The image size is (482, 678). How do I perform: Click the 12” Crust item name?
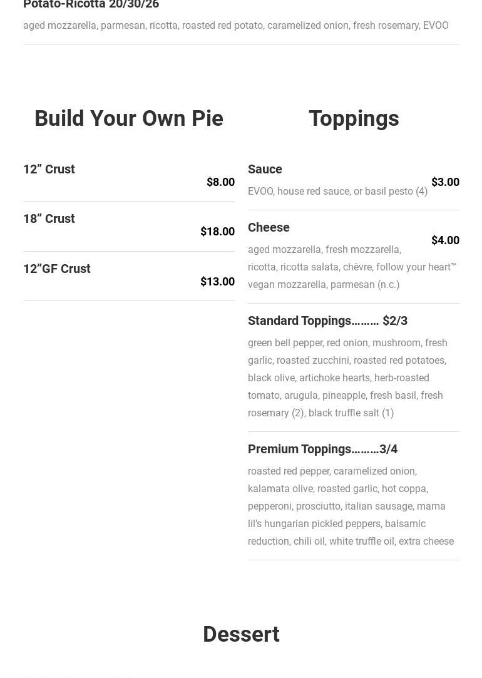(x=49, y=169)
